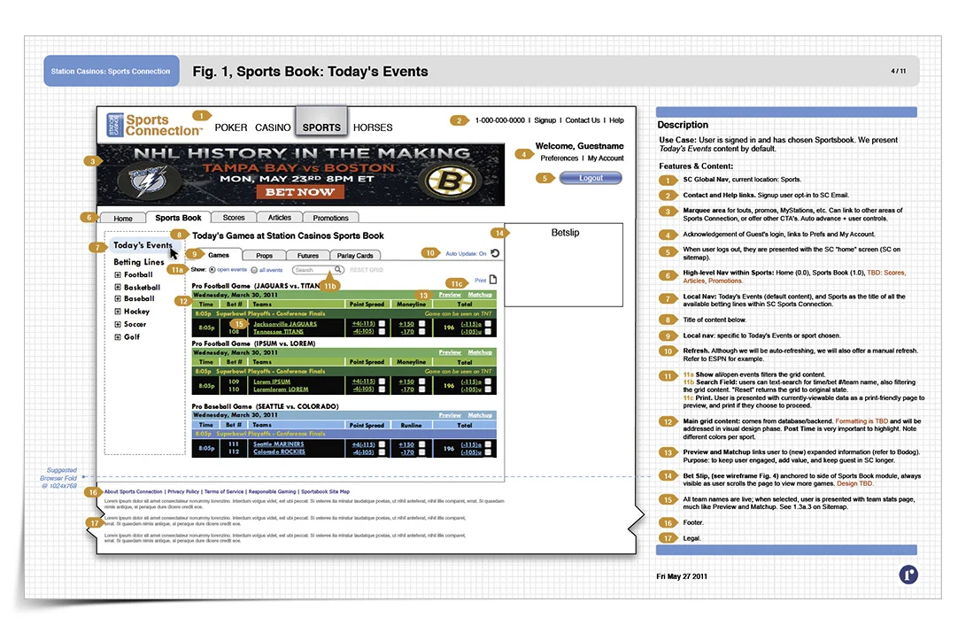The height and width of the screenshot is (625, 958).
Task: Open the POKER section
Action: click(231, 127)
